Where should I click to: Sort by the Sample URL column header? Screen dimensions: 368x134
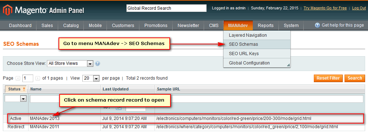tap(260, 89)
